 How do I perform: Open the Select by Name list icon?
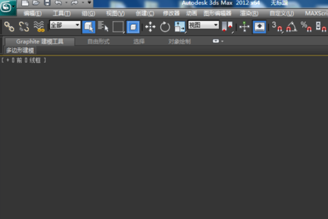(x=103, y=27)
